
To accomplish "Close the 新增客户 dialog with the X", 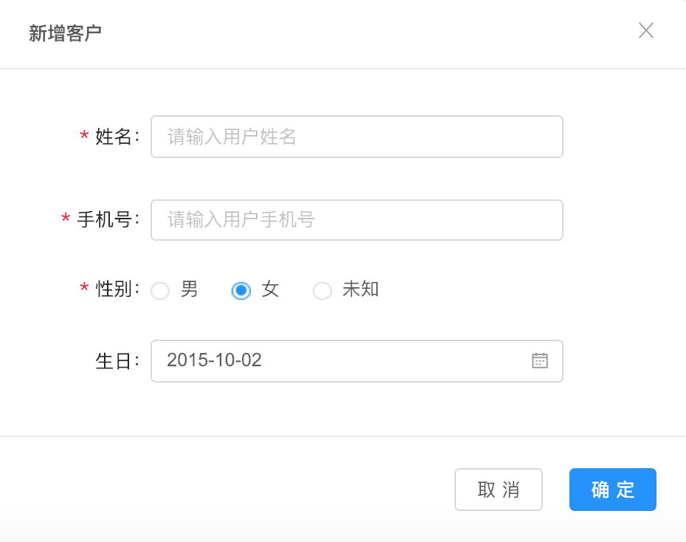I will click(x=646, y=30).
